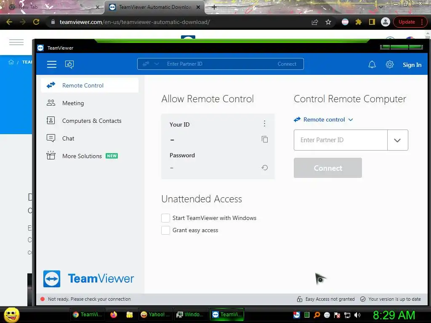This screenshot has height=323, width=431.
Task: Click the orange magnifier tray icon
Action: [x=317, y=315]
